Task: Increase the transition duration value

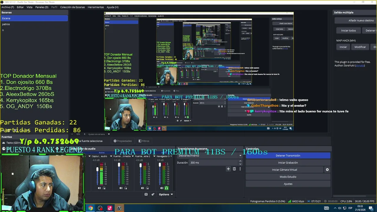Action: click(240, 161)
